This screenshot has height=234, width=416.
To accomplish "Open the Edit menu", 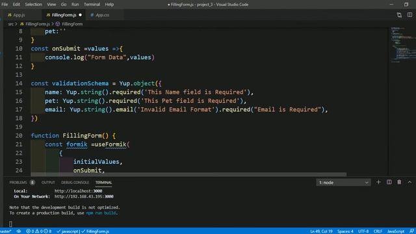I will tap(16, 5).
